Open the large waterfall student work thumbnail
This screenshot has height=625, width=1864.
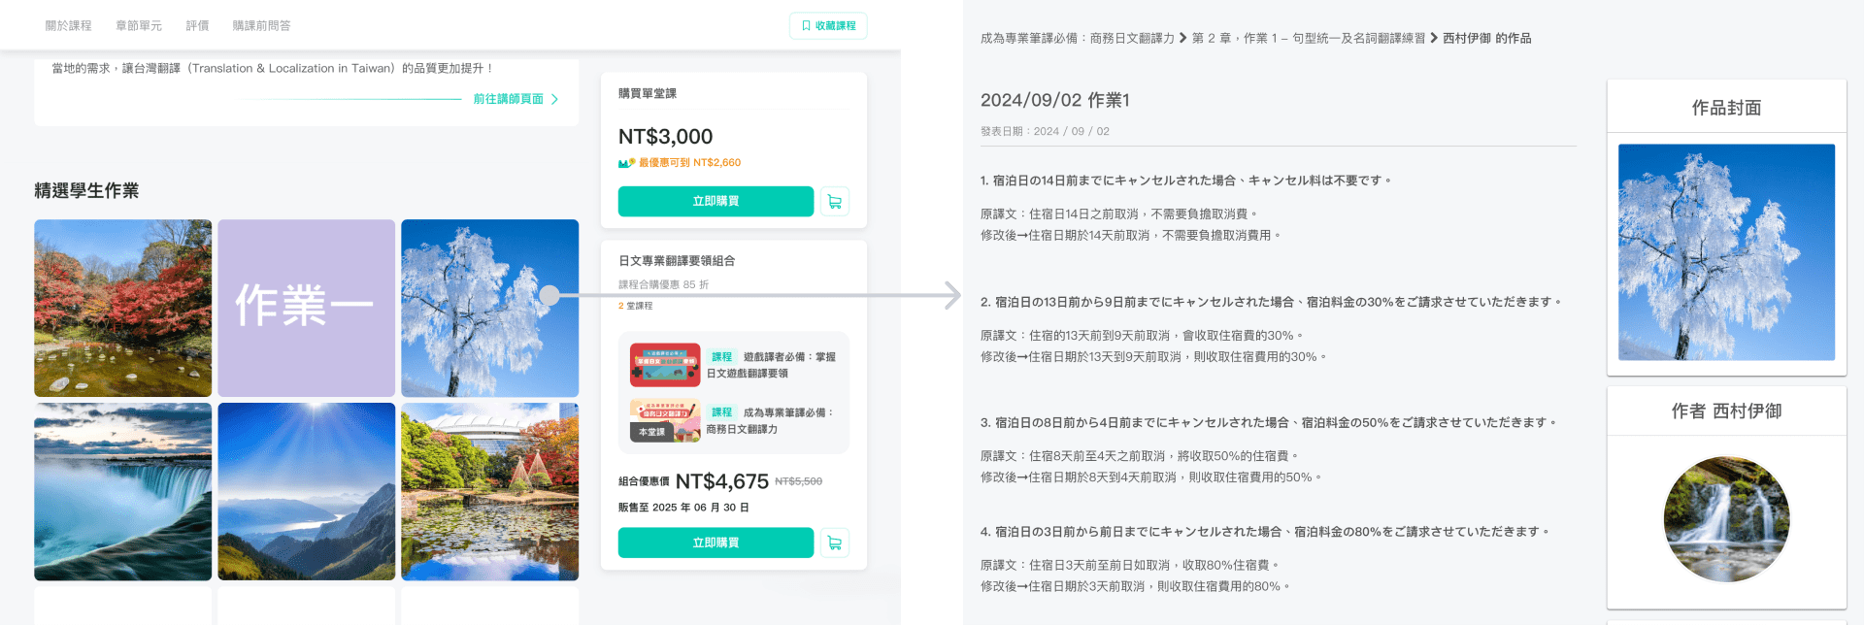point(123,492)
